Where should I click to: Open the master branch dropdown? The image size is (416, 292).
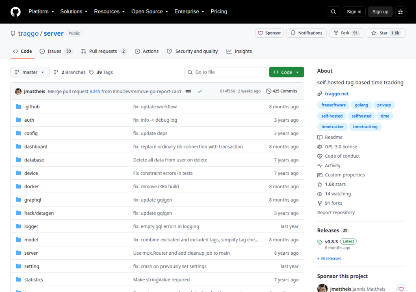point(30,72)
